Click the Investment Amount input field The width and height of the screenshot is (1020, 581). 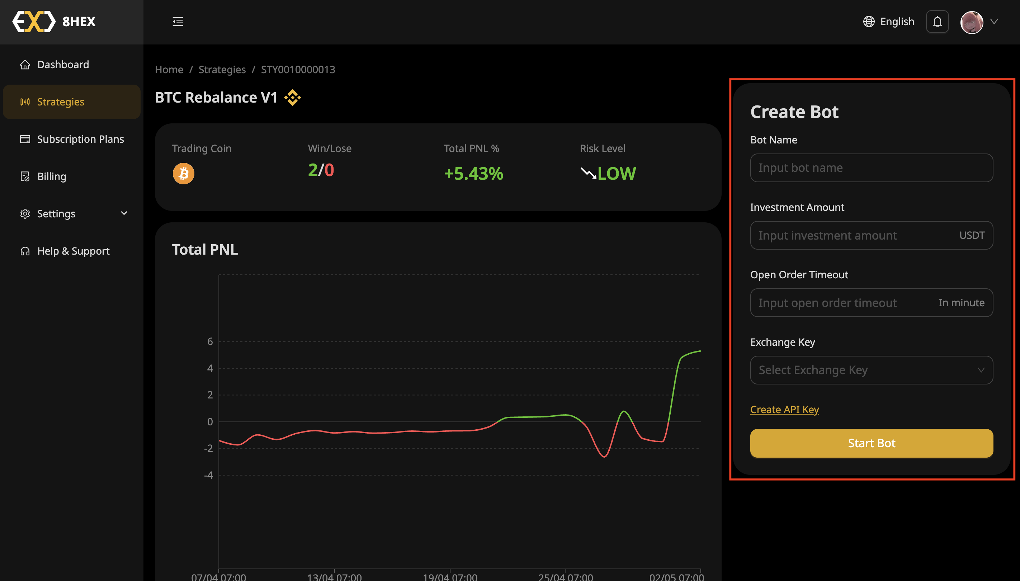click(x=854, y=235)
